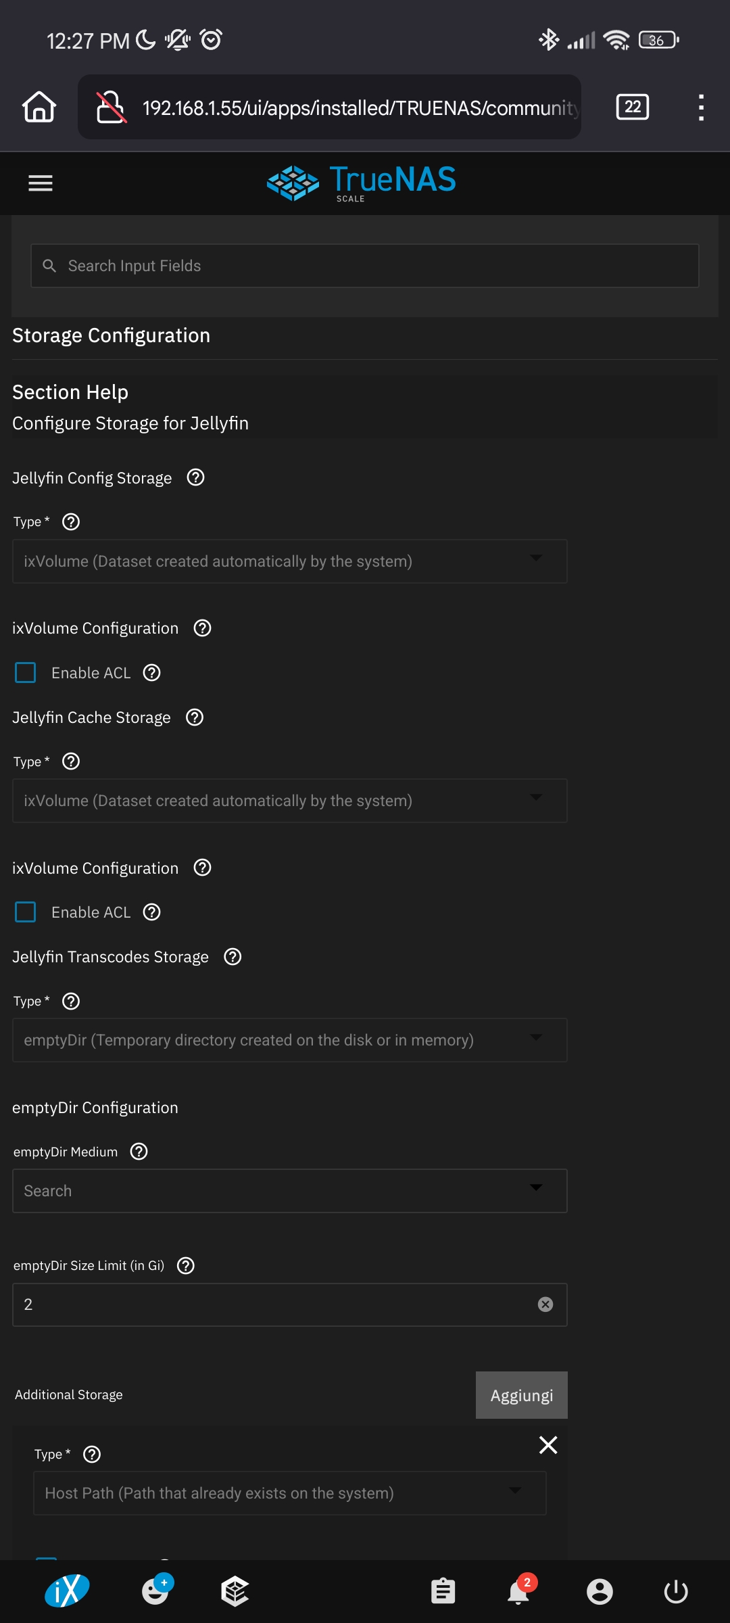
Task: Tap the notifications bell icon
Action: [518, 1592]
